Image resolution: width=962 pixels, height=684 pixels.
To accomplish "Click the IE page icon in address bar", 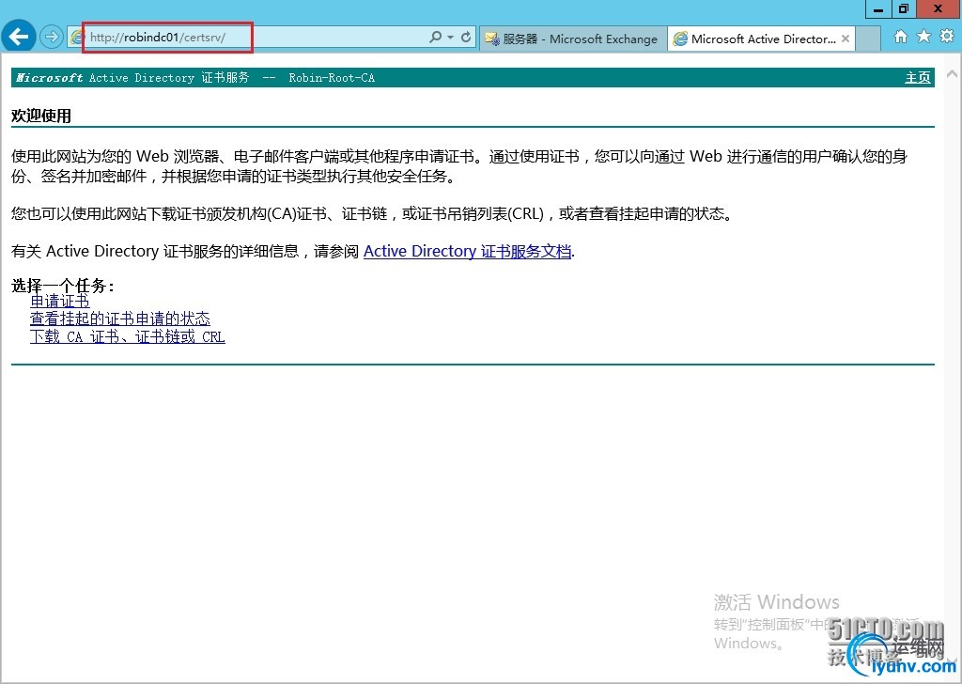I will 77,38.
